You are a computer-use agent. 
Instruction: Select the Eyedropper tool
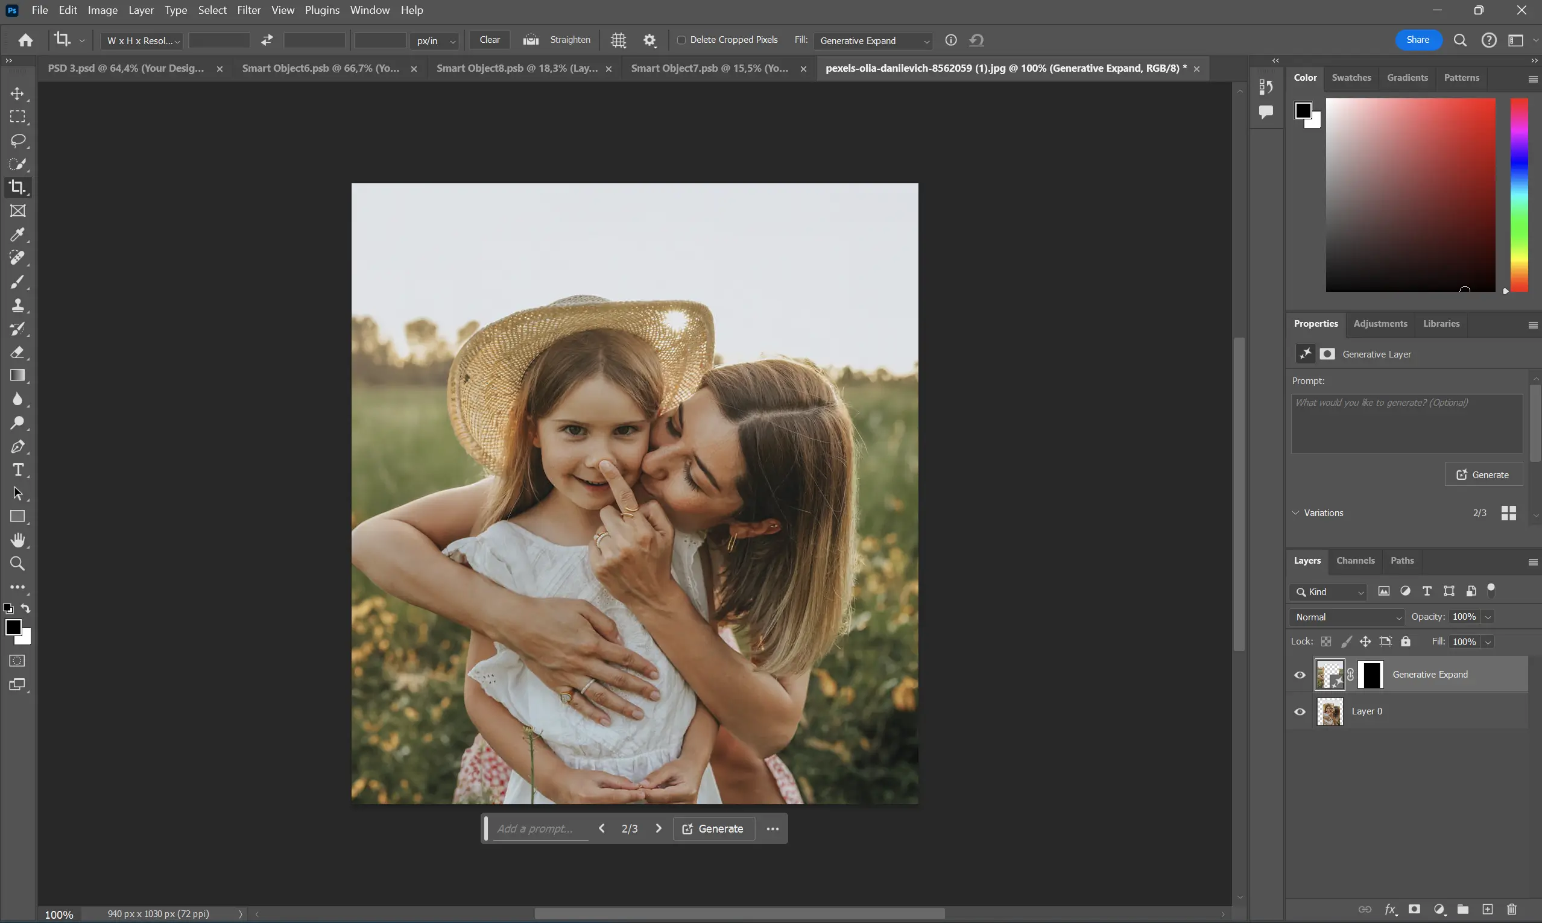point(17,235)
